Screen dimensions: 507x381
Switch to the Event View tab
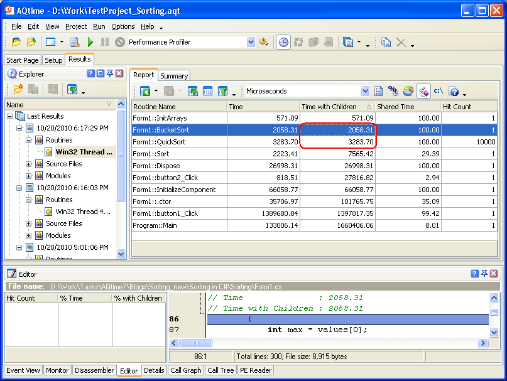click(x=23, y=370)
